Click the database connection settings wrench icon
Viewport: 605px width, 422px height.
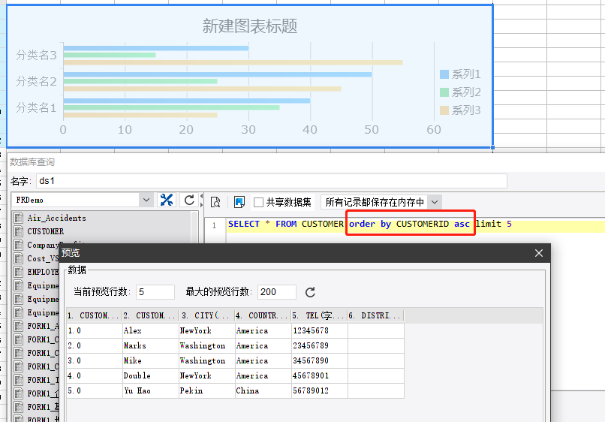[x=167, y=200]
